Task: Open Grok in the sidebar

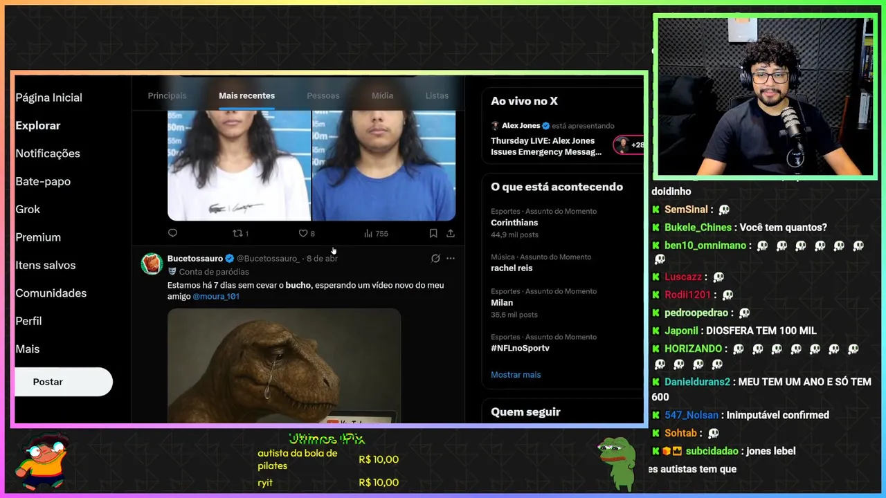Action: point(28,209)
